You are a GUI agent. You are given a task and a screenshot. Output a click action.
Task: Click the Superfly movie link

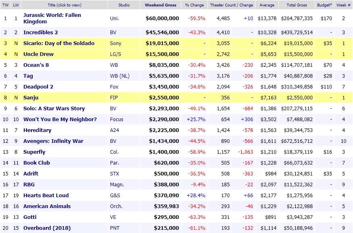click(x=34, y=152)
